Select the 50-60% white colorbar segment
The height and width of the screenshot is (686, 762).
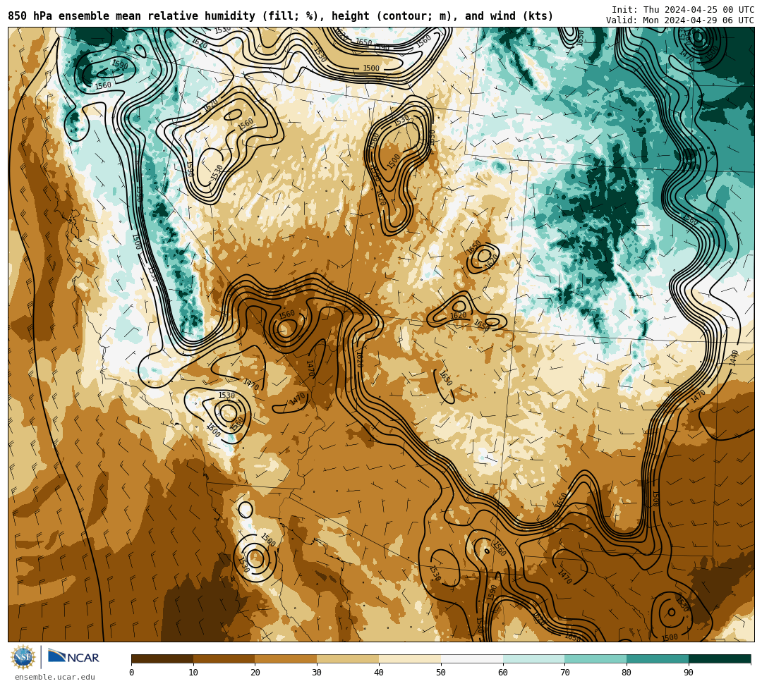pyautogui.click(x=472, y=659)
